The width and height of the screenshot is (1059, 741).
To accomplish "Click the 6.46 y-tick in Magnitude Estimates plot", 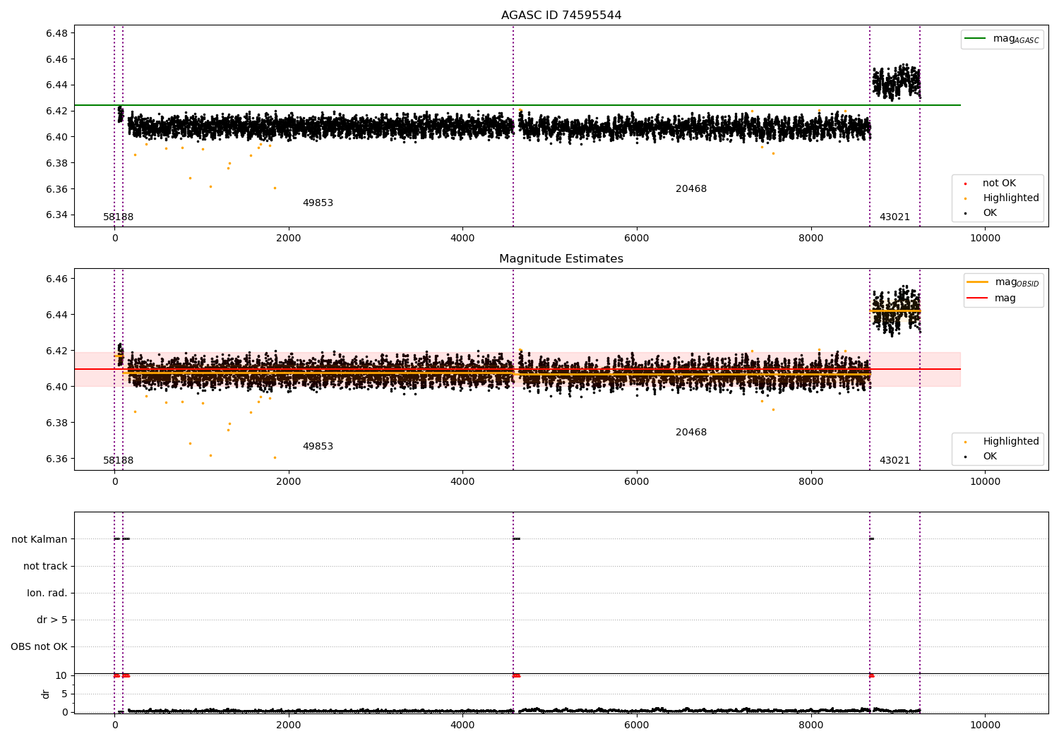I will pyautogui.click(x=56, y=279).
